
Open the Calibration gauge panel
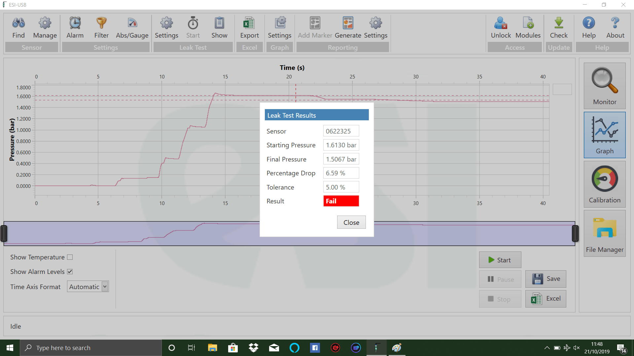[x=604, y=185]
